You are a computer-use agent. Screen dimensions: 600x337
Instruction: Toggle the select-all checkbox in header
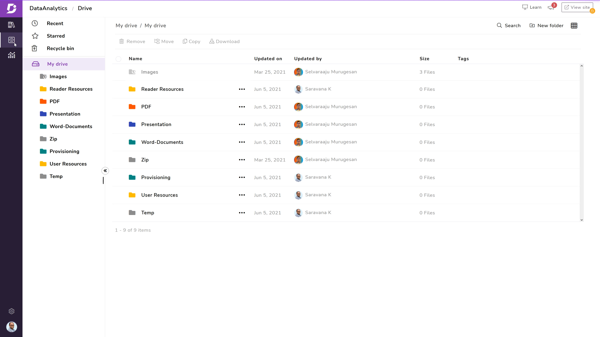tap(118, 59)
